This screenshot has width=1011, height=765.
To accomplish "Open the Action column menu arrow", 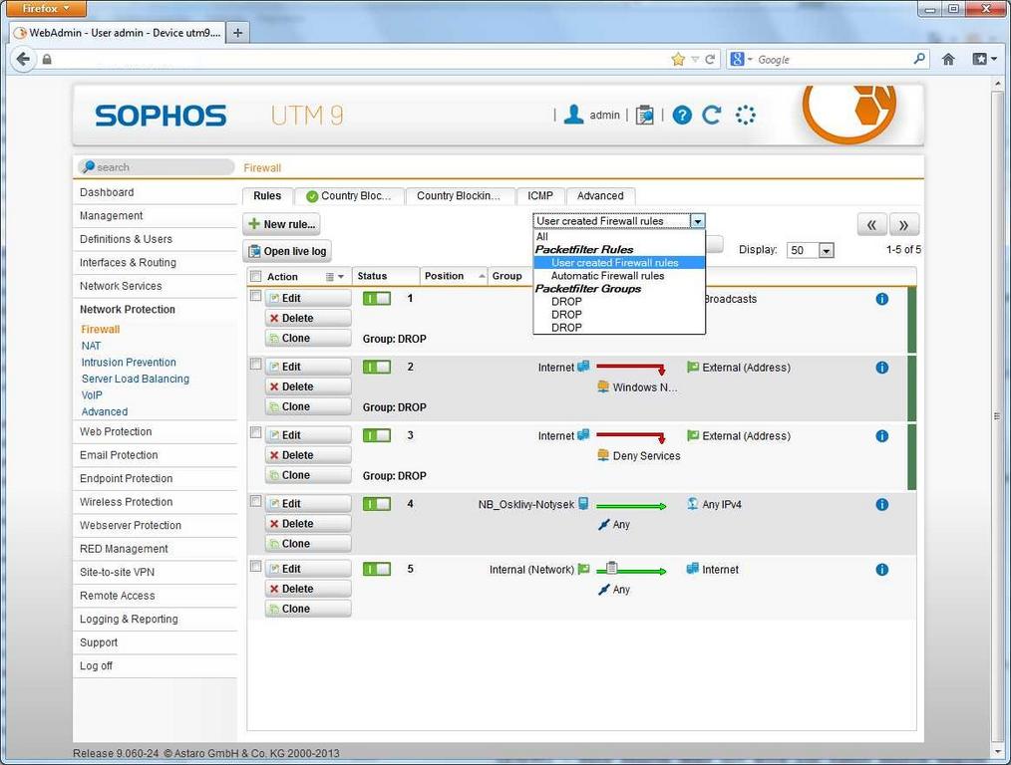I will tap(340, 276).
